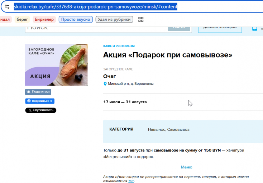Click the Очаг cafe name
Image resolution: width=263 pixels, height=183 pixels.
click(110, 76)
